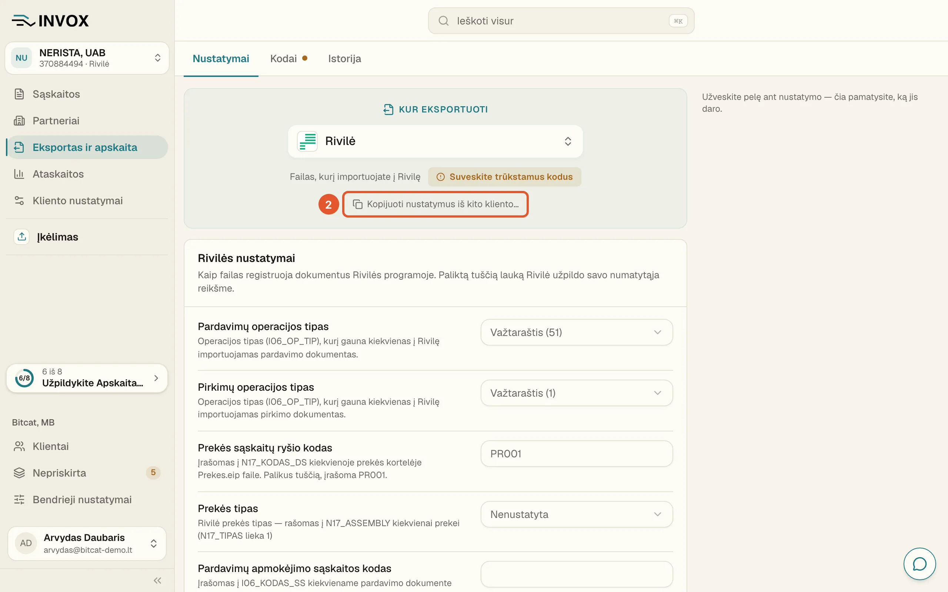948x592 pixels.
Task: Click the Rivilės nustatymai heading
Action: 246,258
